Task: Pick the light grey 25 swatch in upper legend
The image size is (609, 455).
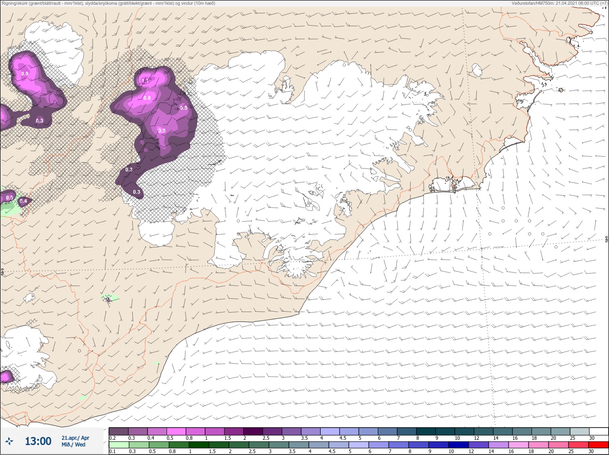Action: [580, 431]
